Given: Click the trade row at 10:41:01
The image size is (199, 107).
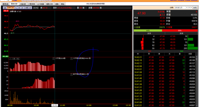Looking at the screenshot, I should [164, 105].
